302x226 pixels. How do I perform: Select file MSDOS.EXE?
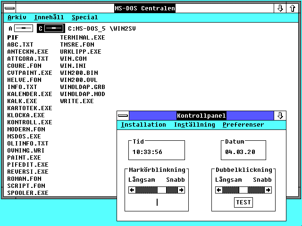[x=24, y=137]
